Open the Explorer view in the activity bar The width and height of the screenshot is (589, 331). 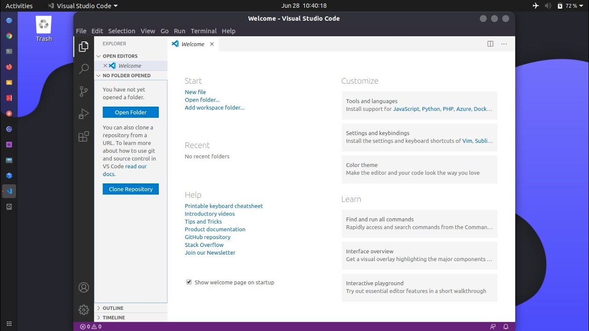pyautogui.click(x=84, y=46)
